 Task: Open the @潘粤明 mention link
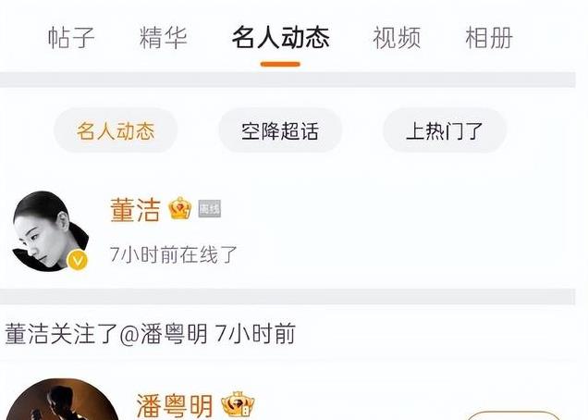tap(163, 333)
